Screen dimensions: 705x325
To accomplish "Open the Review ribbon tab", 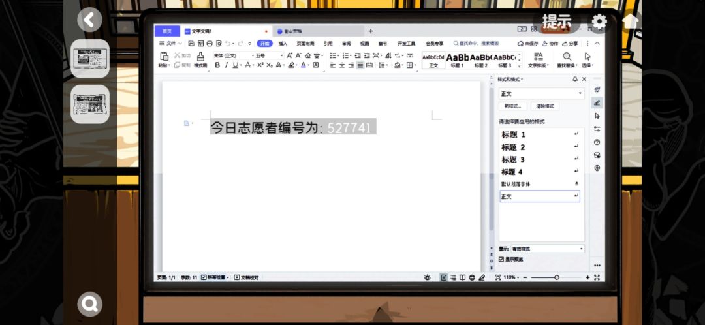I will pos(346,44).
